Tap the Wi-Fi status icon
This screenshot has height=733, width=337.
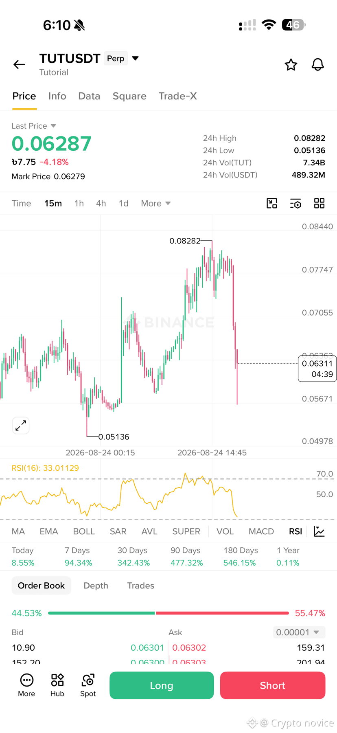coord(269,25)
